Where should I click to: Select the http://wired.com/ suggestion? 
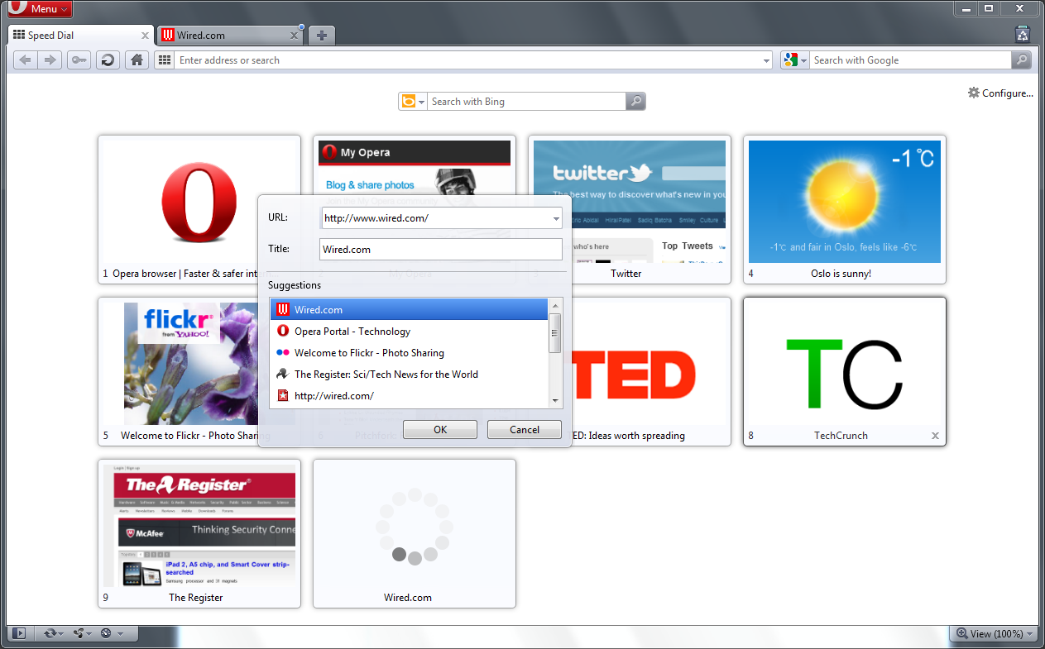click(409, 395)
